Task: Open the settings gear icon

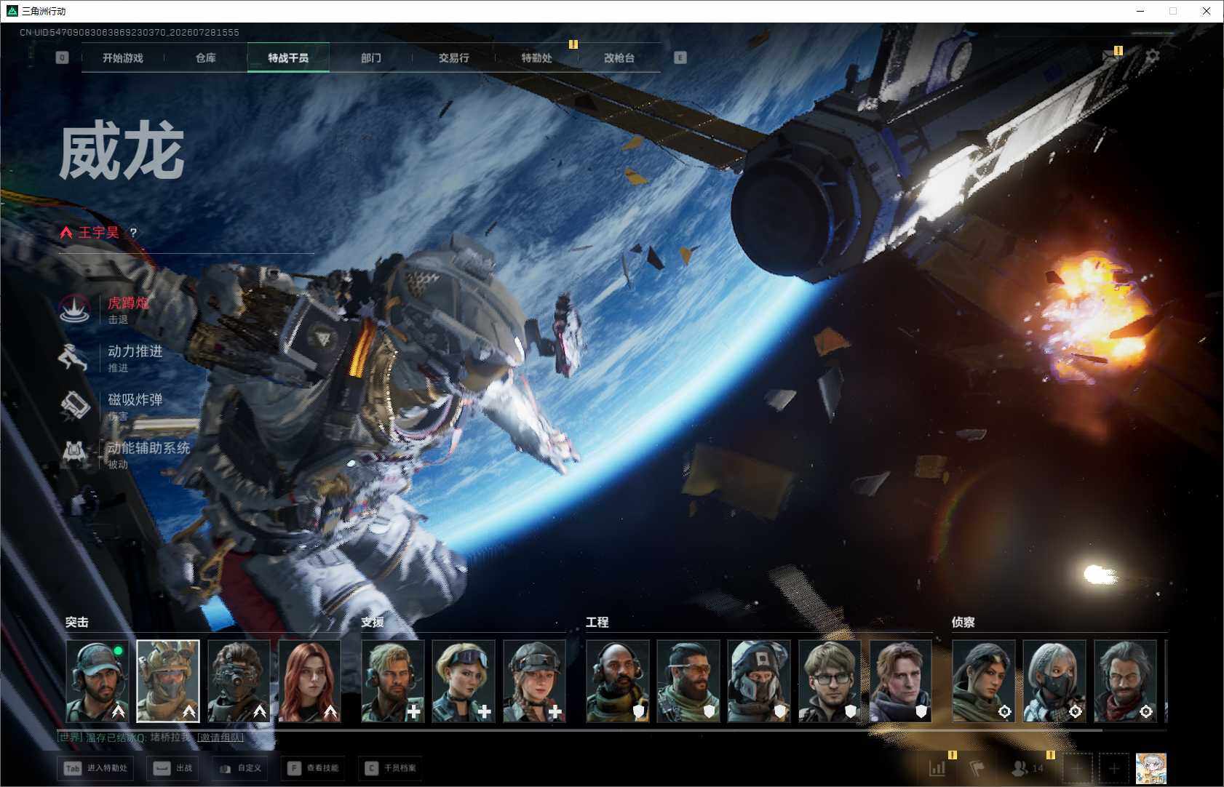Action: point(1153,56)
